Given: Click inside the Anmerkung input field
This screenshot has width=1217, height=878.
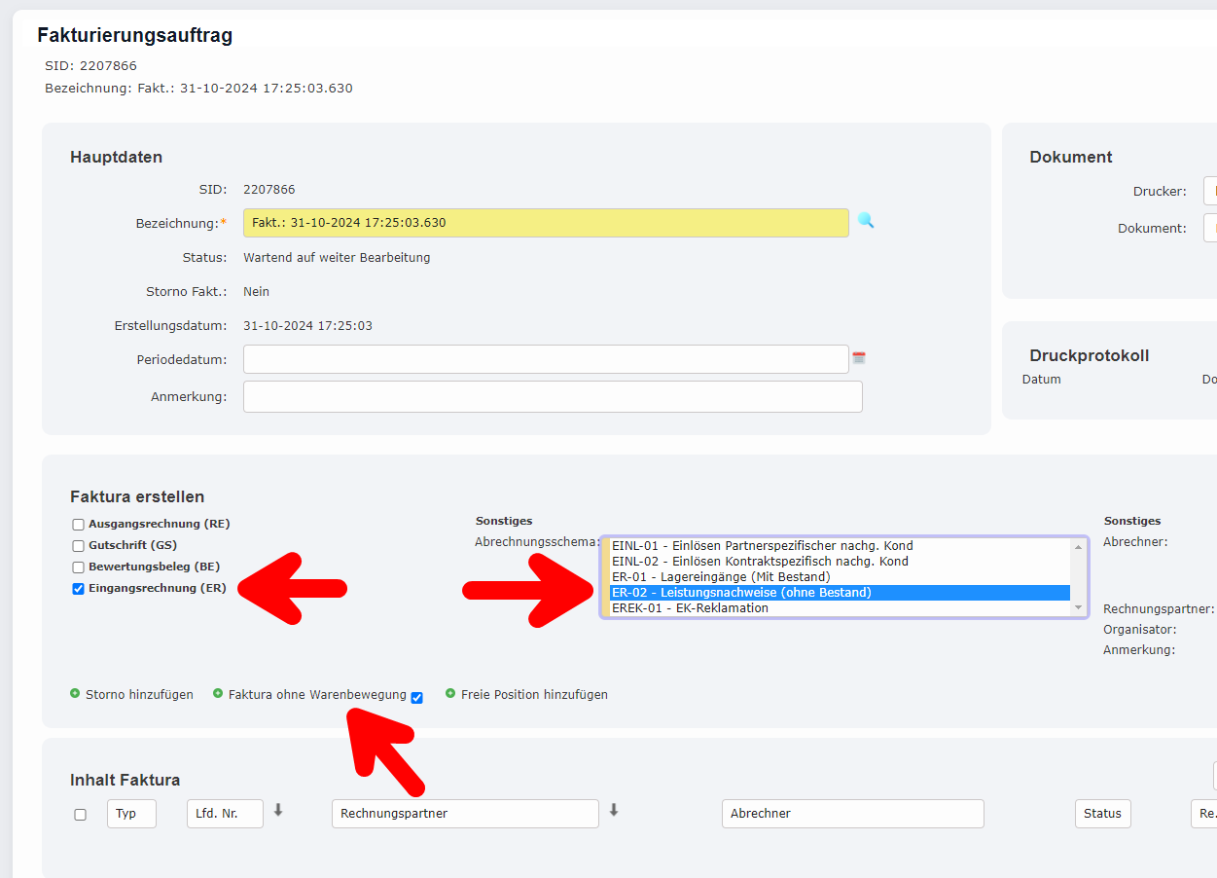Looking at the screenshot, I should pyautogui.click(x=553, y=396).
